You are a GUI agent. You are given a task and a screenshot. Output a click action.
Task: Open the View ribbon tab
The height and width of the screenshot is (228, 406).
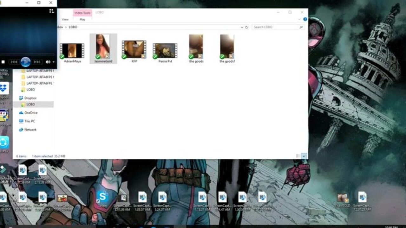click(65, 20)
